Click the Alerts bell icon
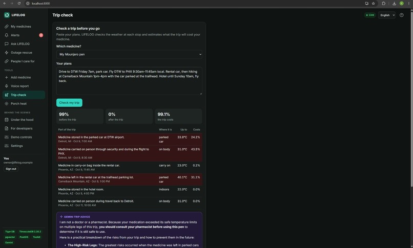This screenshot has width=413, height=248. click(7, 35)
